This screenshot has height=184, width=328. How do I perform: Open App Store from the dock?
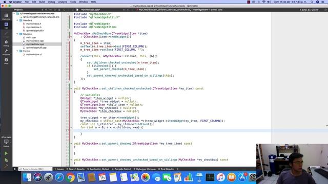(x=242, y=177)
